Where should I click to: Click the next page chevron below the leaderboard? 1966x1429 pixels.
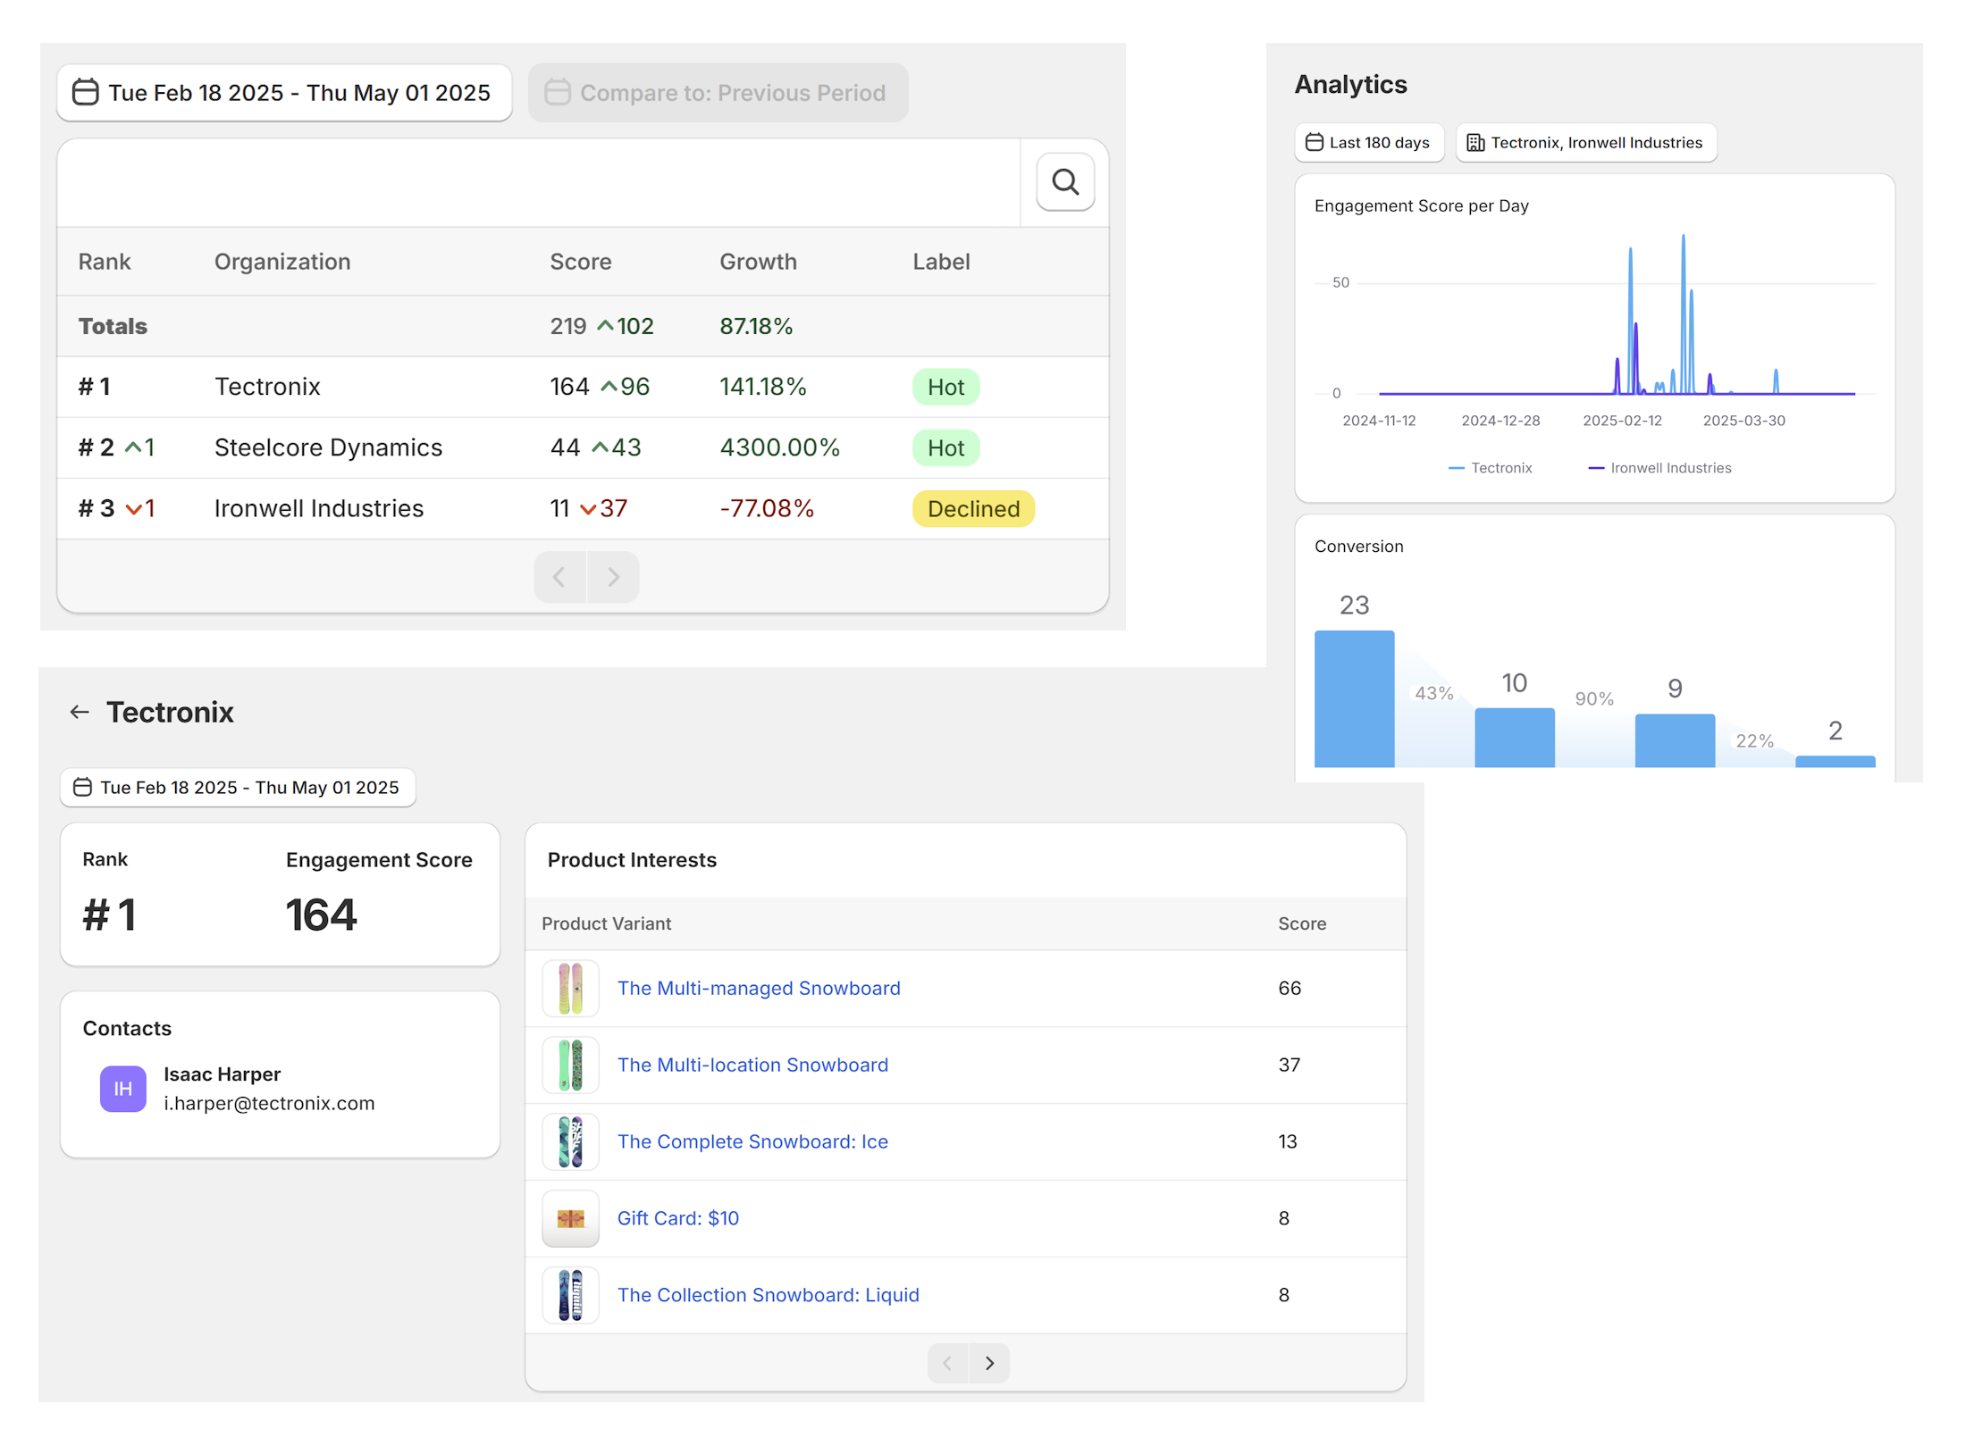613,576
